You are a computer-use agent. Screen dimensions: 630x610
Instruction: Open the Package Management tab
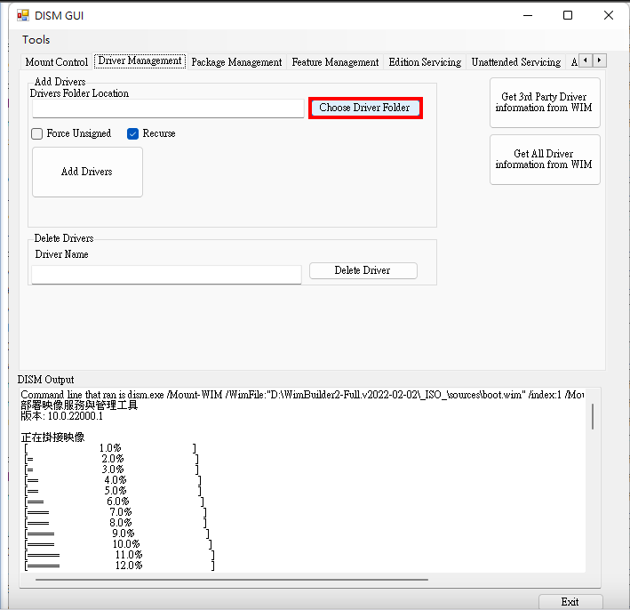pyautogui.click(x=236, y=62)
